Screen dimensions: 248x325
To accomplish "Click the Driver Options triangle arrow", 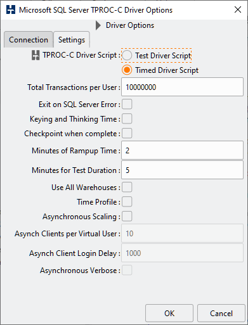I will click(x=98, y=25).
